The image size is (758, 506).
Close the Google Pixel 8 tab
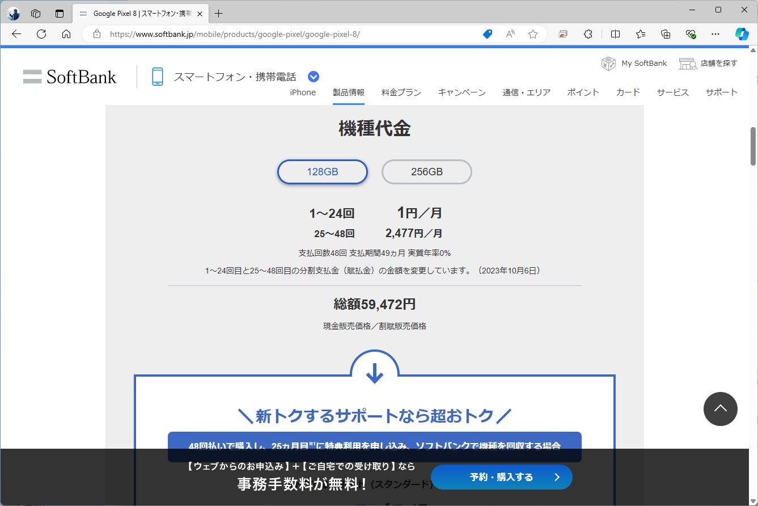200,14
